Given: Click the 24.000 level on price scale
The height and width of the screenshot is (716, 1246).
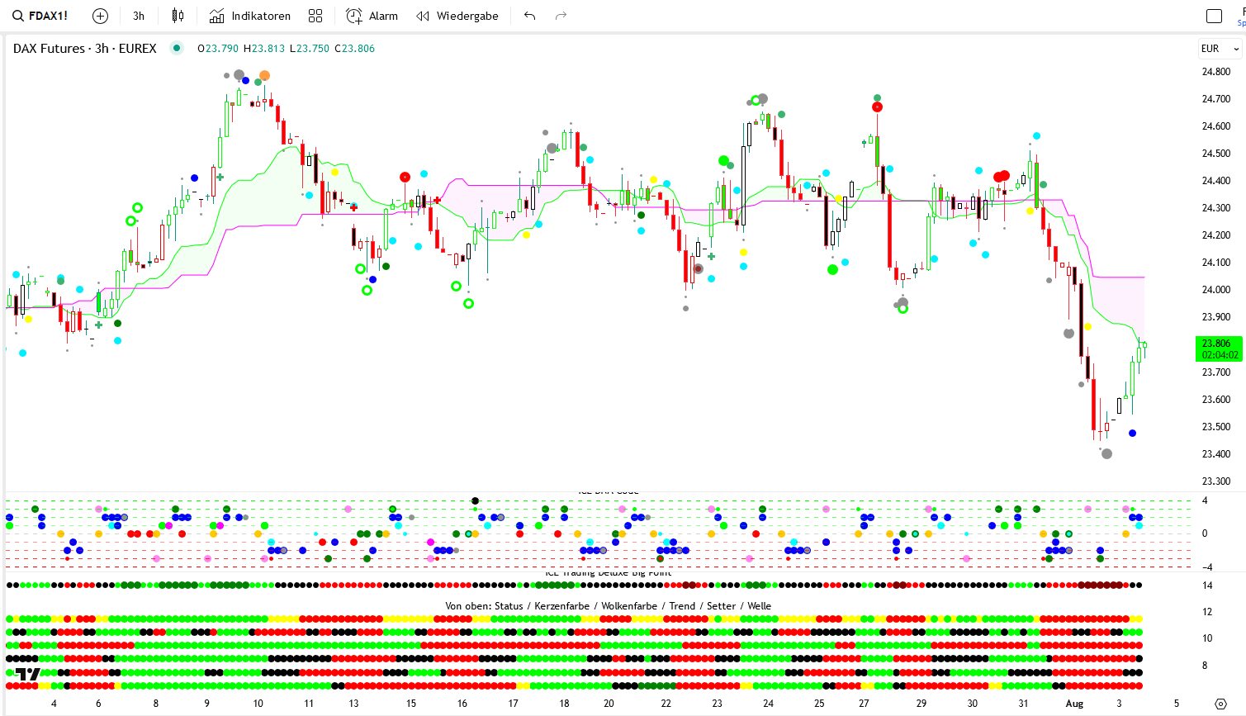Looking at the screenshot, I should [1216, 290].
